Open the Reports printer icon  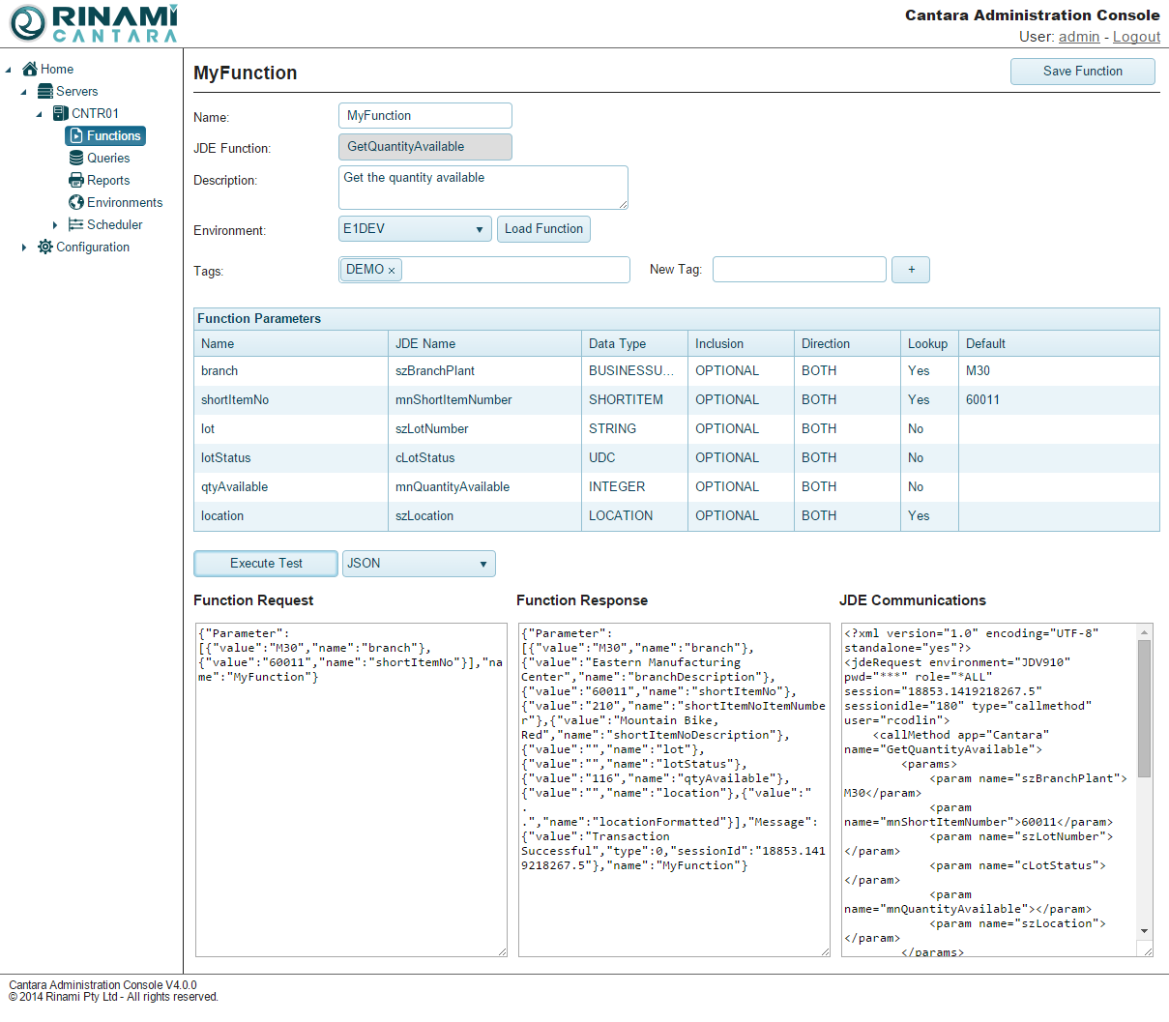[76, 180]
